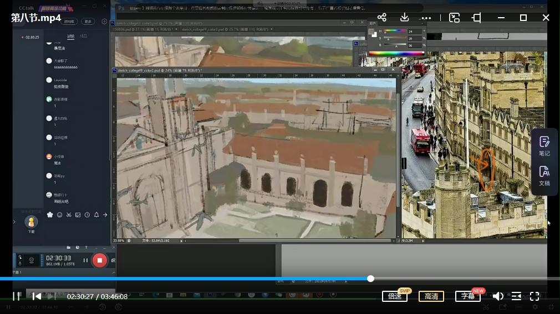Expand the color2.psd status bar arrow
The height and width of the screenshot is (314, 560).
[181, 241]
